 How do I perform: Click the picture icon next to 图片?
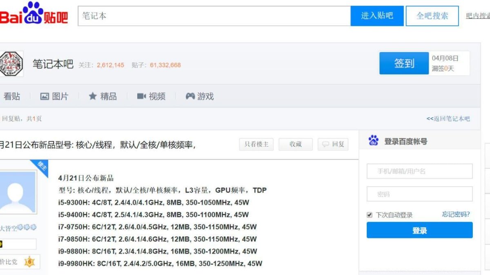pos(45,96)
